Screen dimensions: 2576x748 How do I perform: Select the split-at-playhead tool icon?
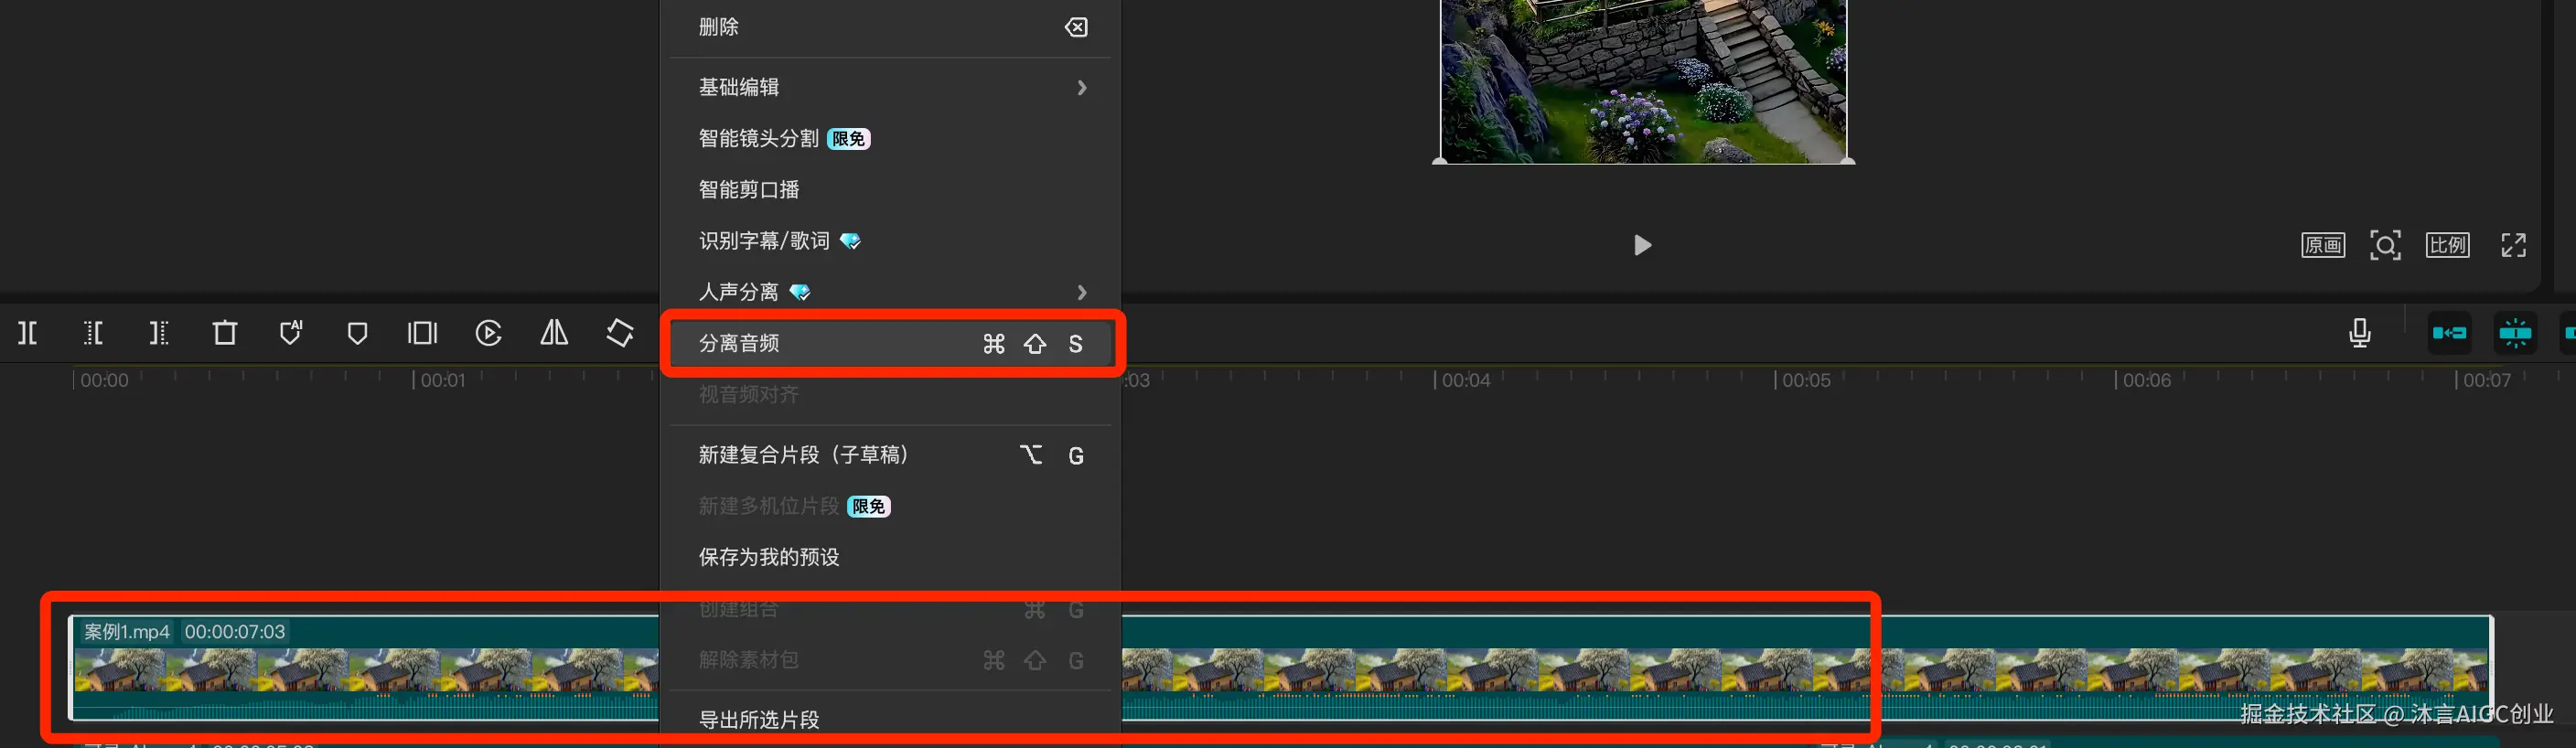pyautogui.click(x=28, y=333)
